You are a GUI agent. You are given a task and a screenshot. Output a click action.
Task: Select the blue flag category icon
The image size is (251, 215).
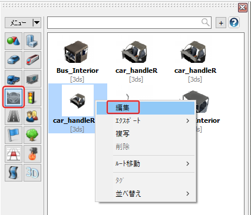point(14,135)
